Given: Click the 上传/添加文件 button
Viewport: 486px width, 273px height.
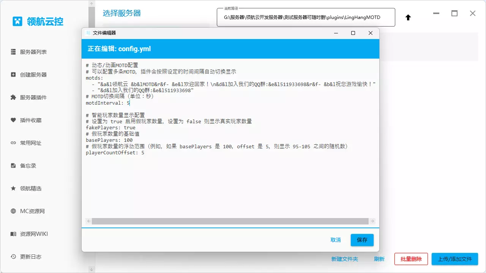Looking at the screenshot, I should click(x=454, y=259).
